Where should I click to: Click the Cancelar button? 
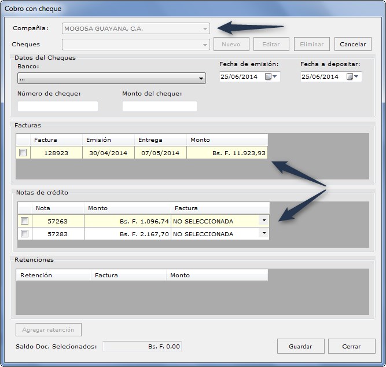coord(353,45)
